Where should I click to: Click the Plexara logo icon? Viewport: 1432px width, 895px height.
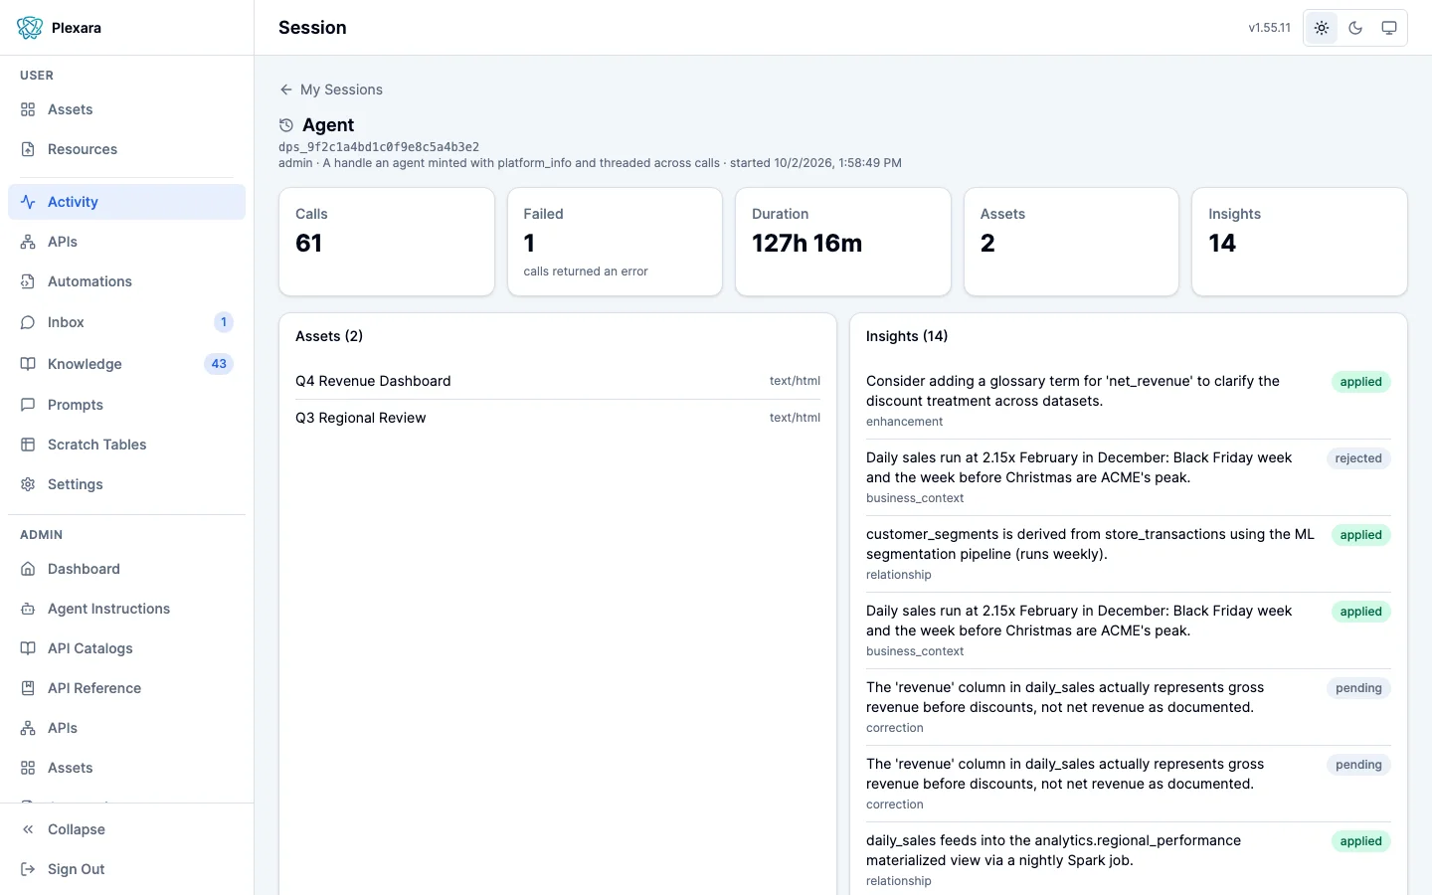coord(30,28)
